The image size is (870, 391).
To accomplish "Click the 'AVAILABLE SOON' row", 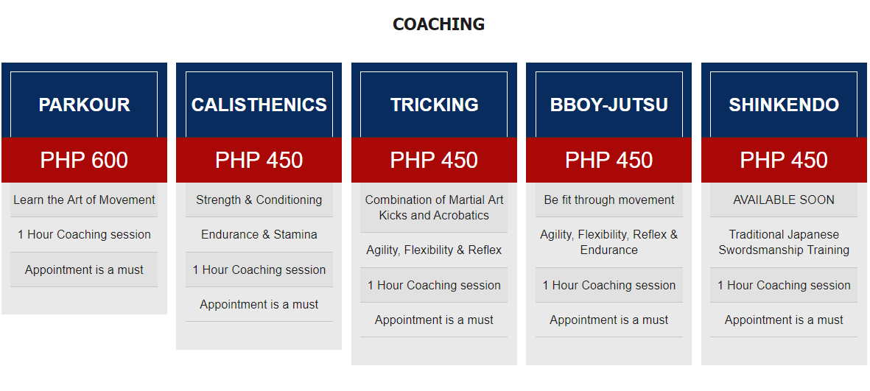I will coord(784,200).
